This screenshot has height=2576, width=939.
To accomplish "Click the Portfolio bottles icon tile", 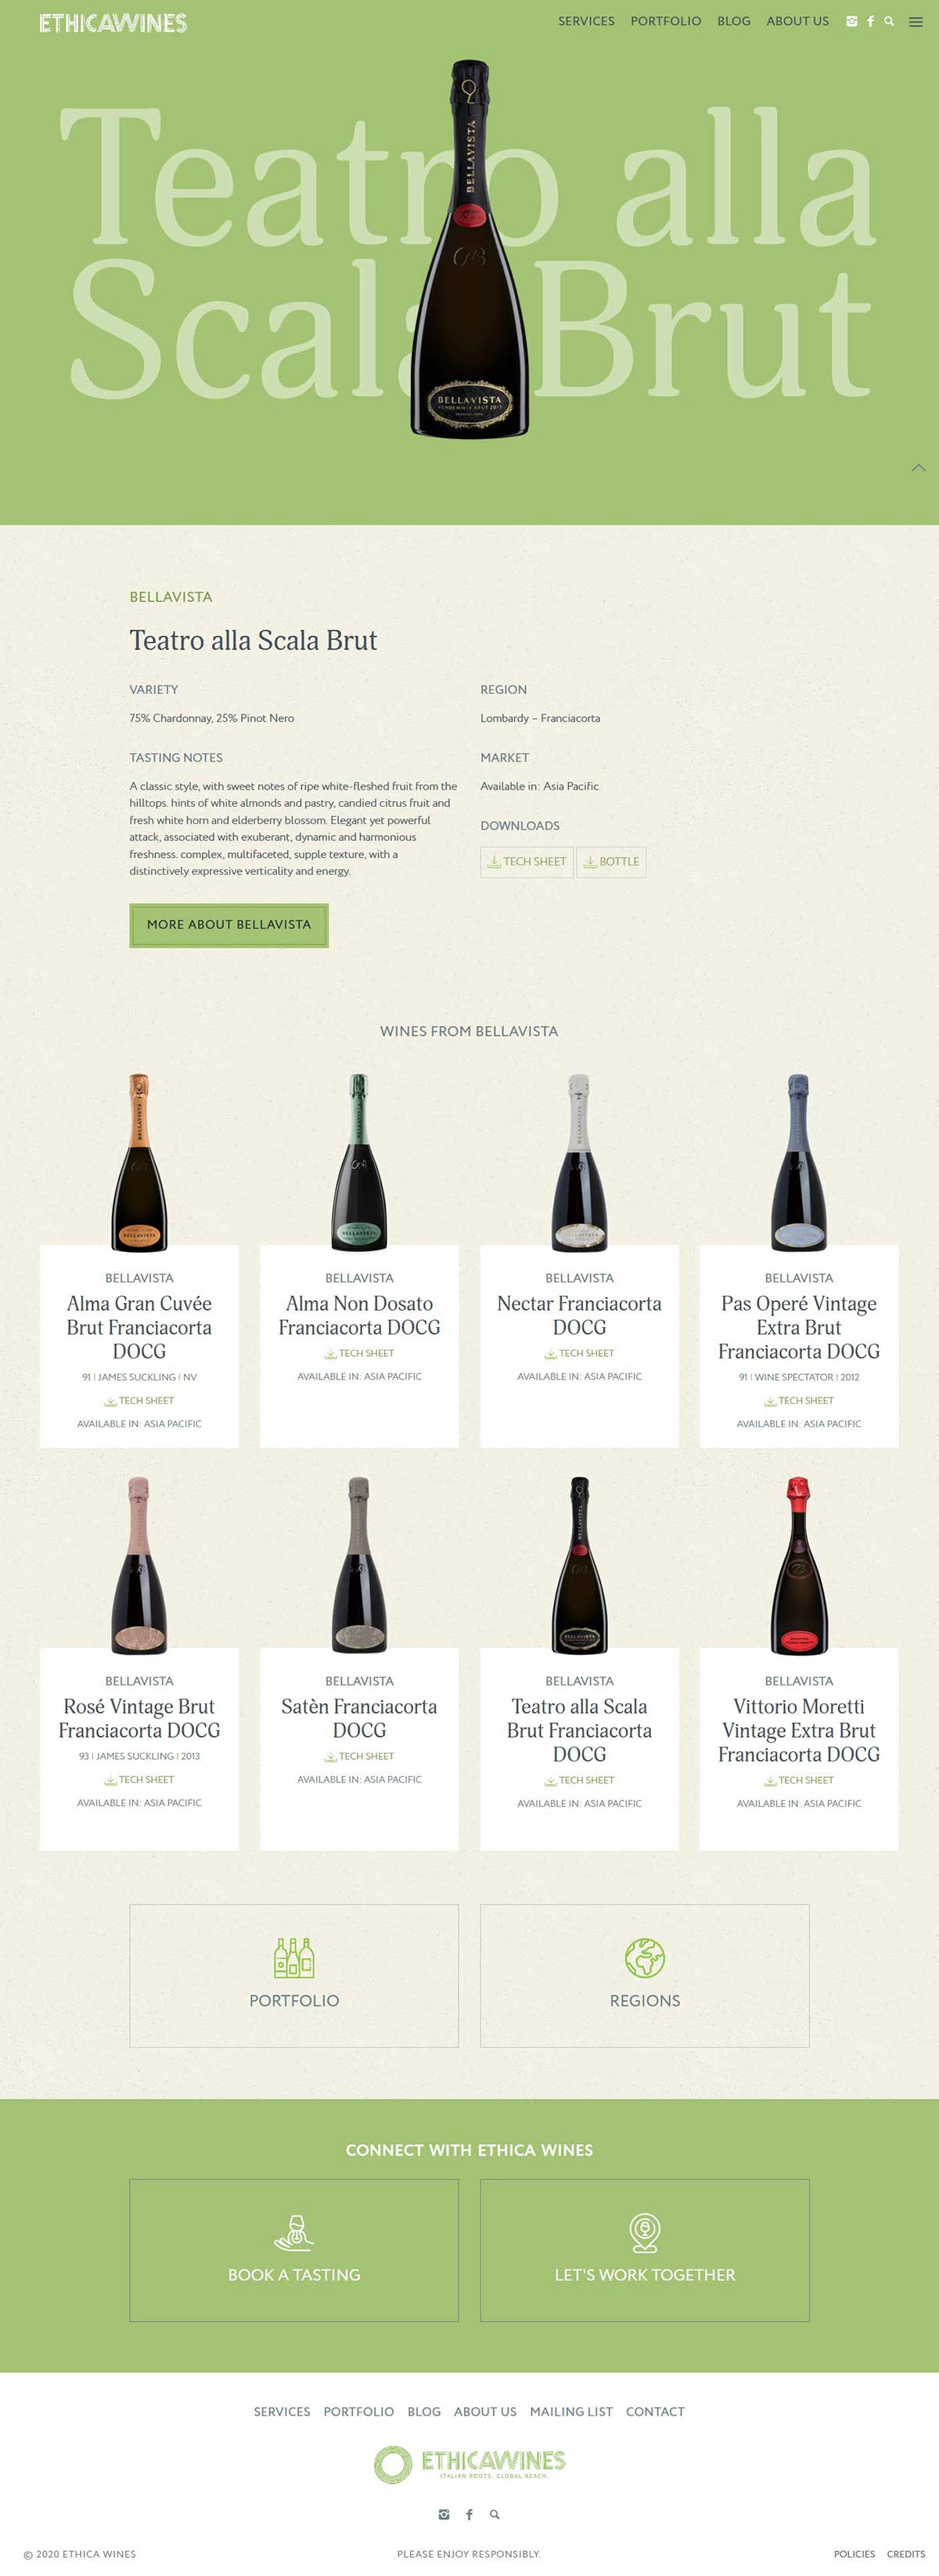I will (294, 1975).
